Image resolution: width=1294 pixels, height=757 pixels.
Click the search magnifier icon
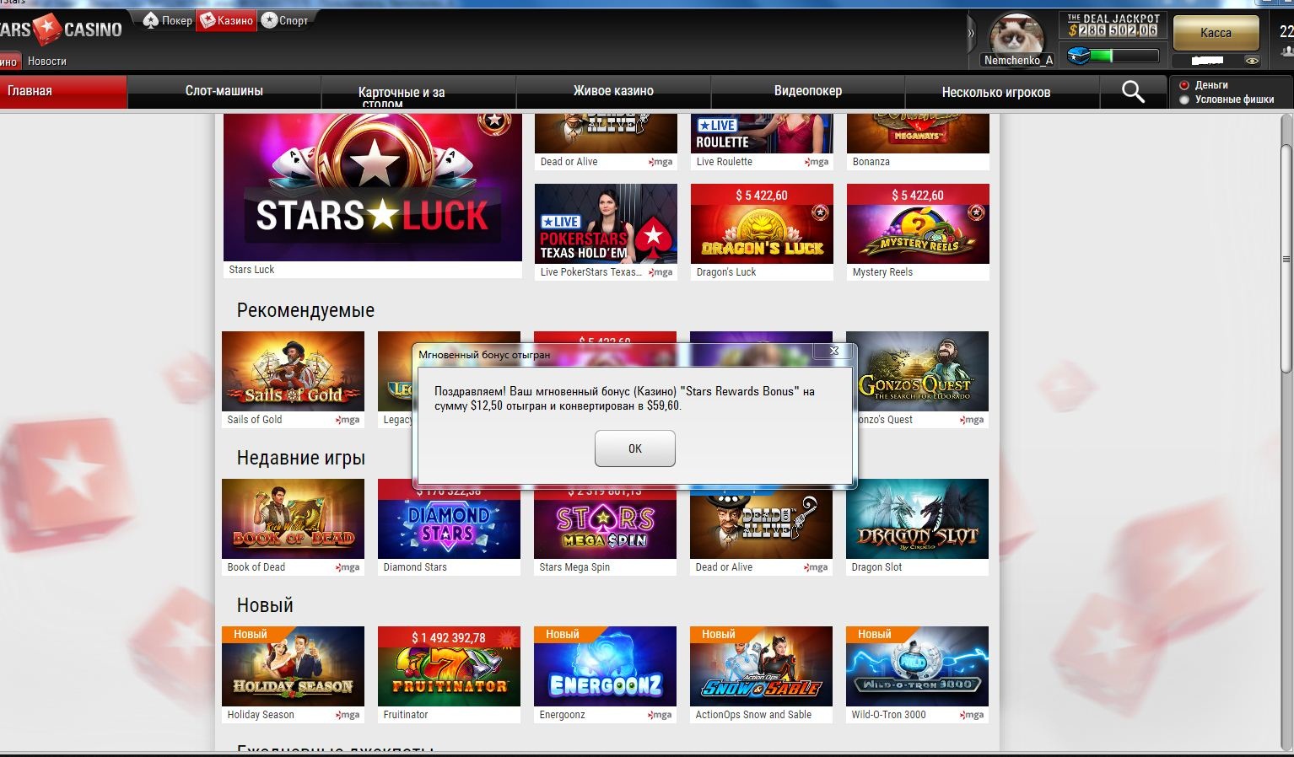click(1133, 91)
